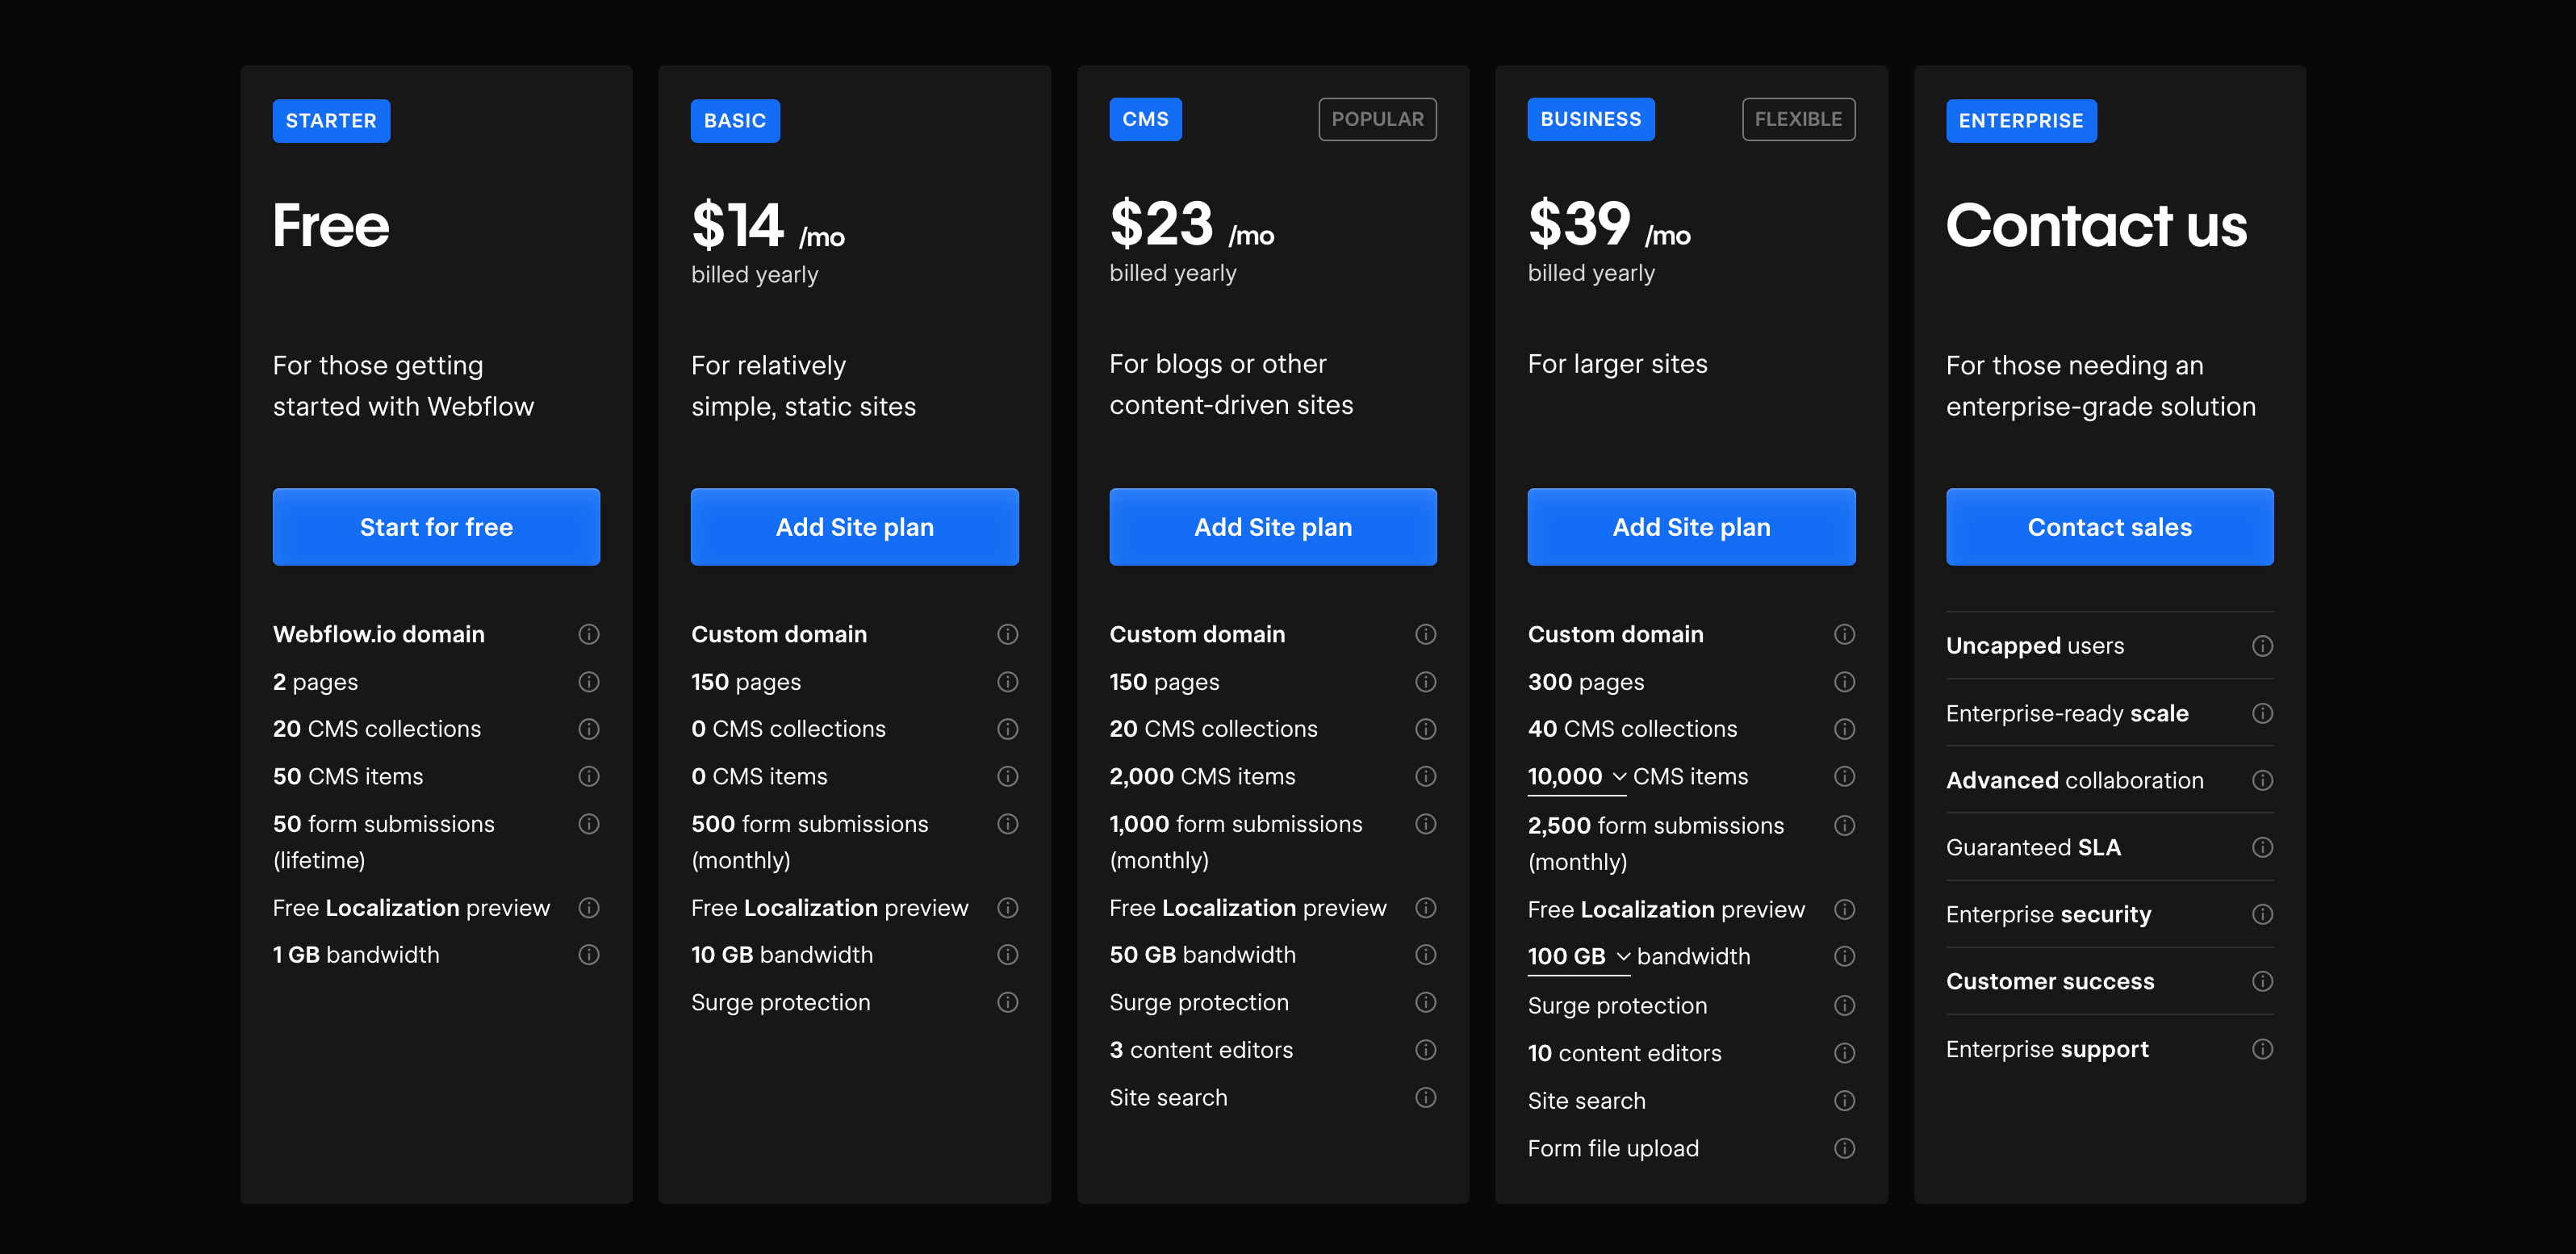The width and height of the screenshot is (2576, 1254).
Task: Show info for Starter 50 CMS items
Action: 589,777
